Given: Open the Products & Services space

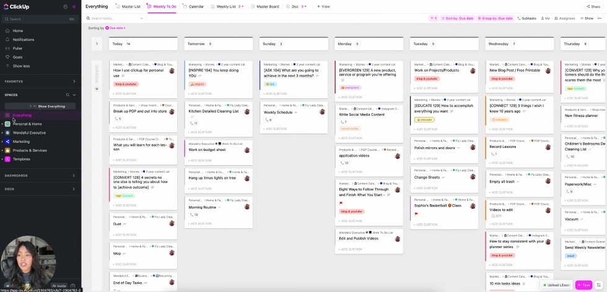Looking at the screenshot, I should [30, 150].
